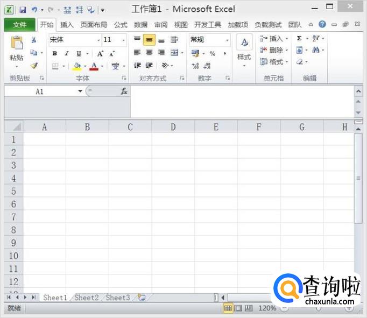Screen dimensions: 367x318
Task: Toggle Bold formatting
Action: tap(54, 53)
